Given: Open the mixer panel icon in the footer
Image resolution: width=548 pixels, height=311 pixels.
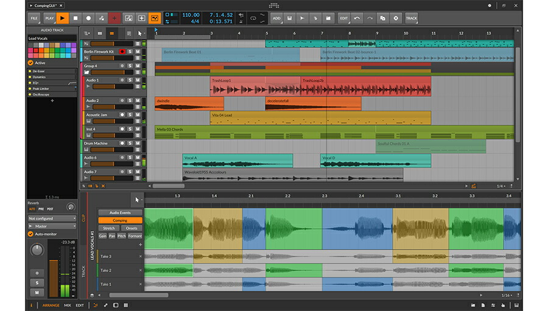Looking at the screenshot, I should tap(126, 305).
